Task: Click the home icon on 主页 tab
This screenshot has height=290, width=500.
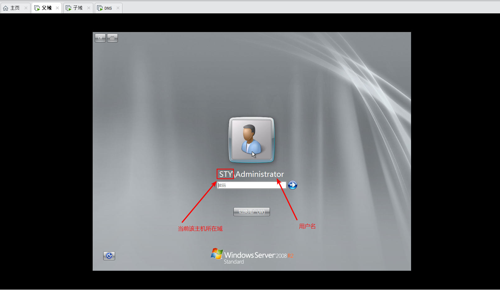Action: 6,8
